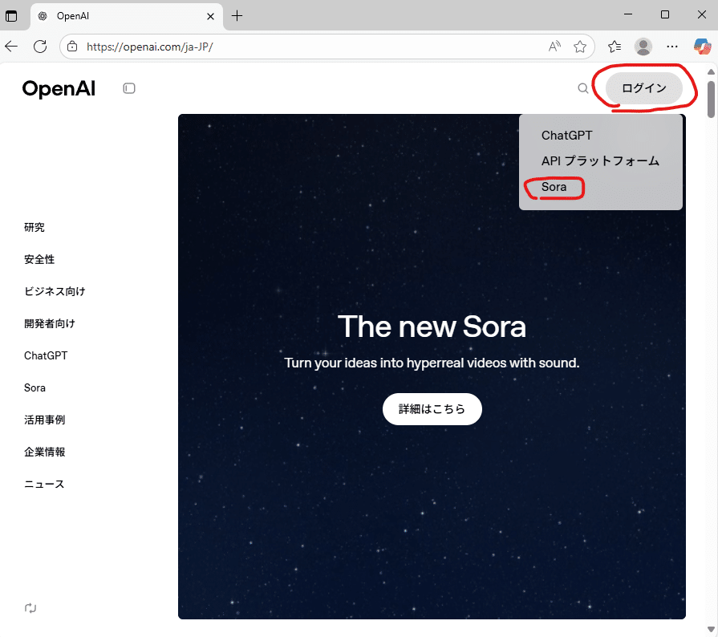
Task: Navigate back with the back arrow
Action: click(x=11, y=47)
